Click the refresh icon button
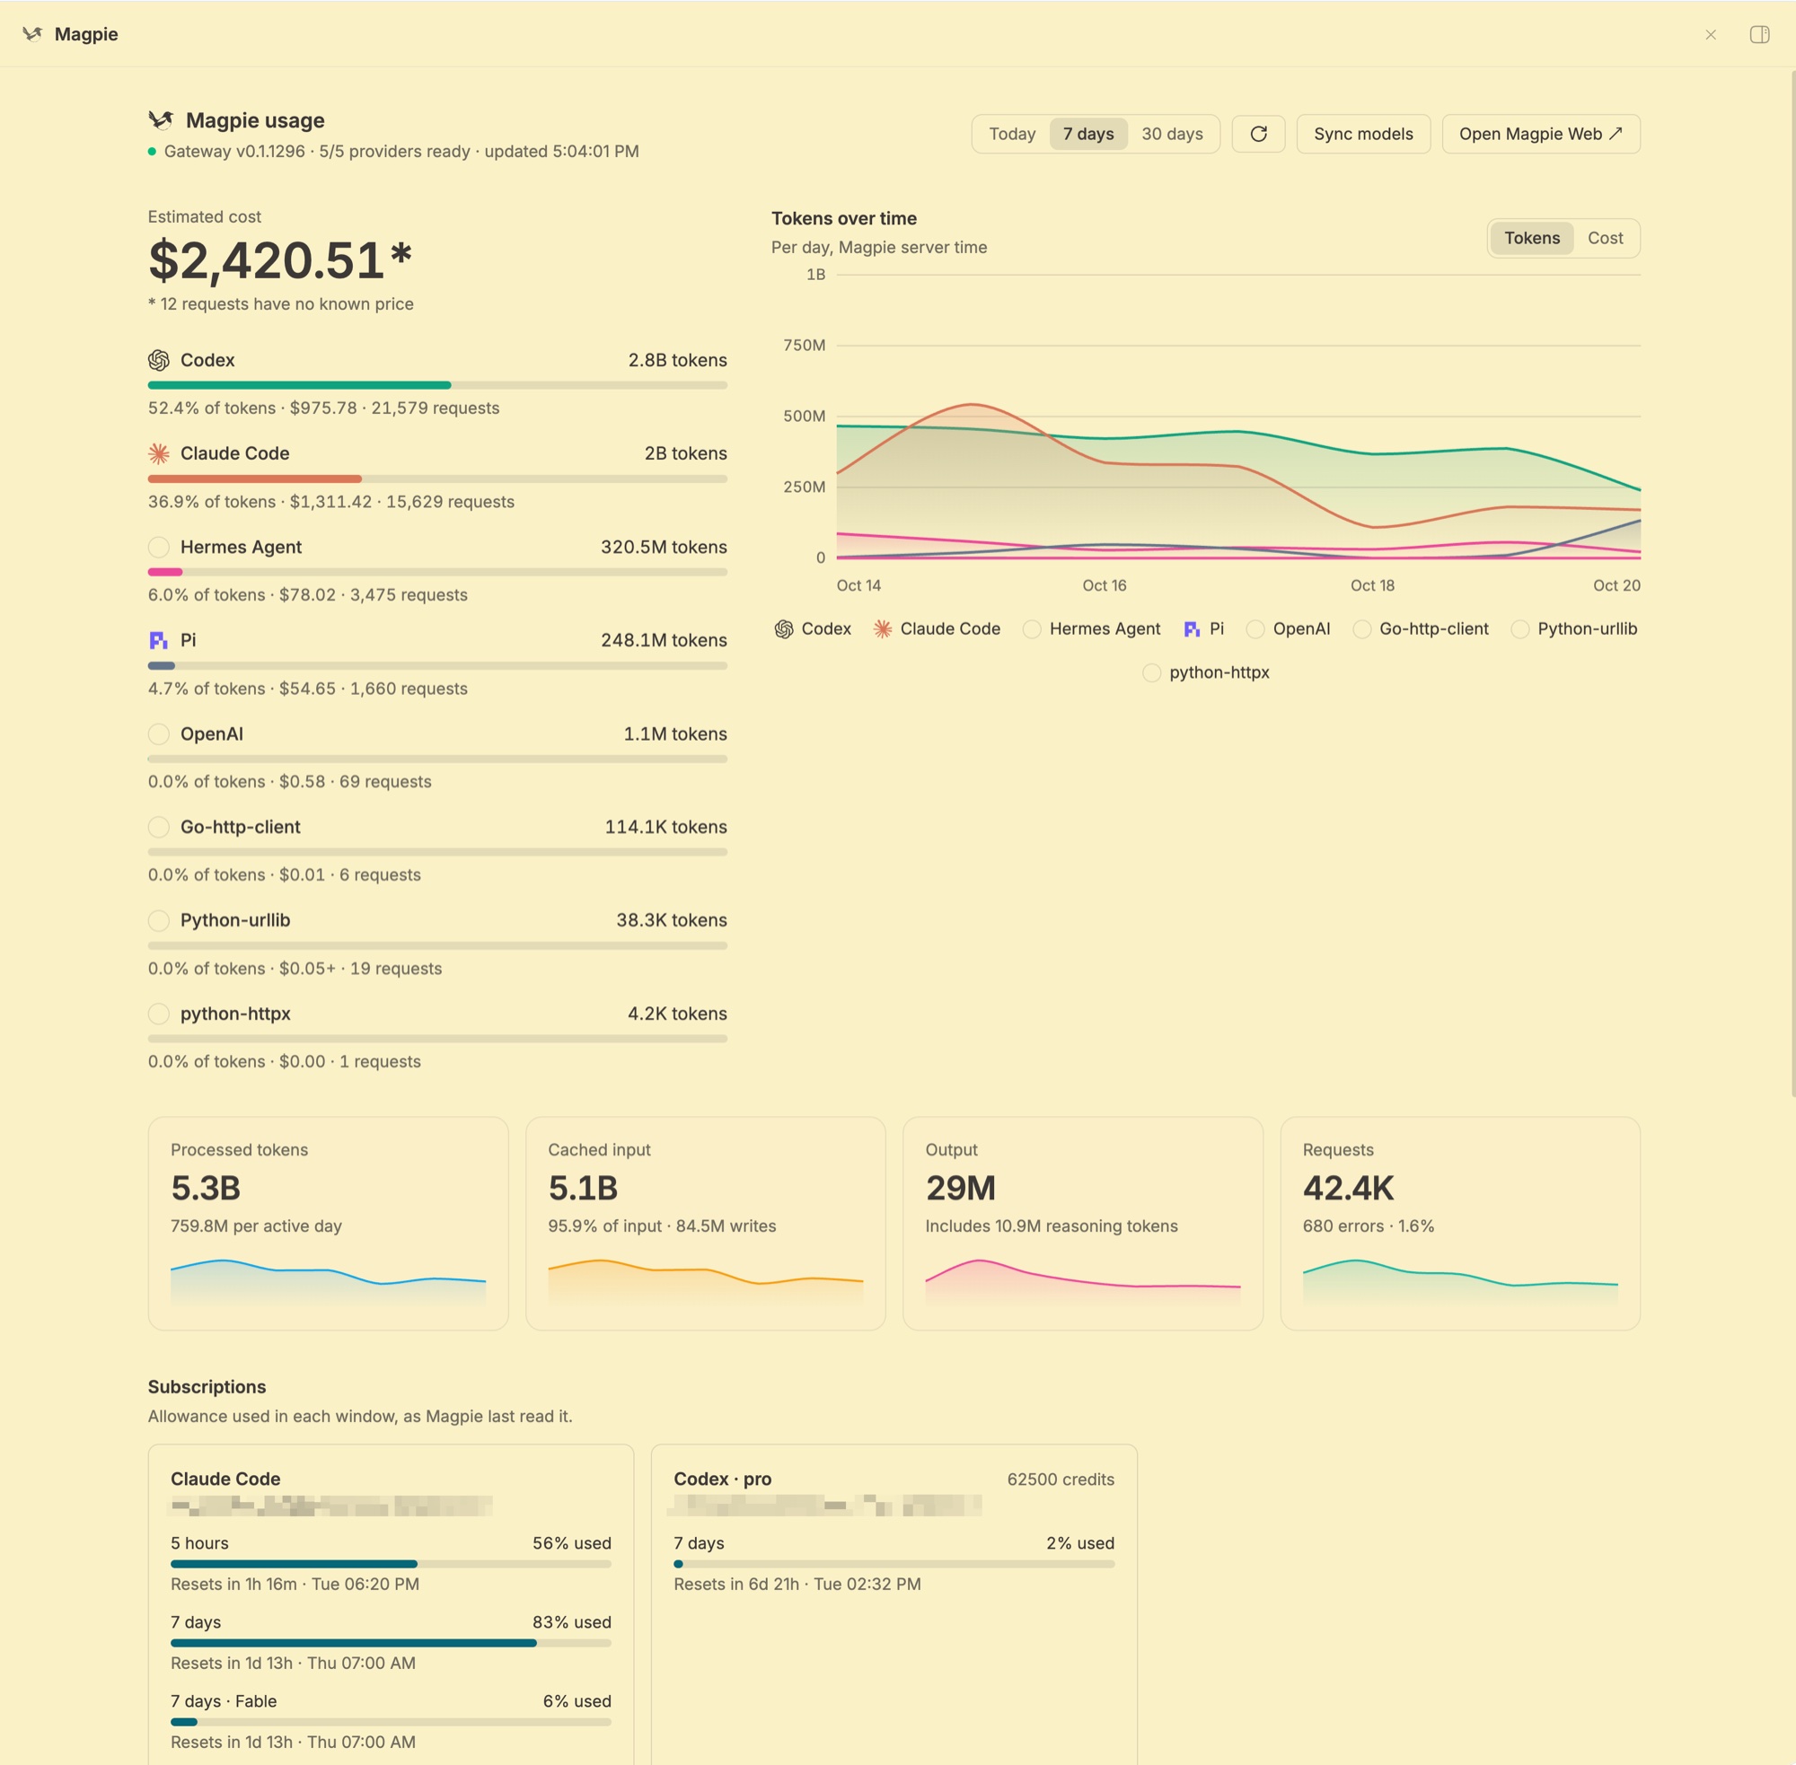This screenshot has height=1765, width=1796. [1258, 135]
